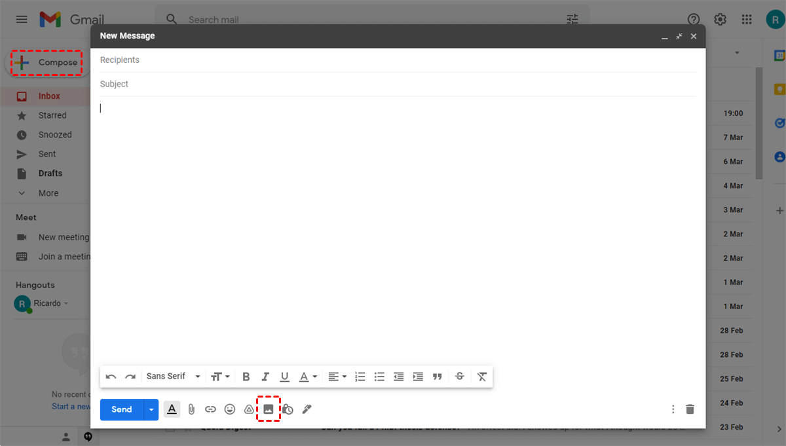Insert files using Google Drive
786x446 pixels.
pos(249,409)
